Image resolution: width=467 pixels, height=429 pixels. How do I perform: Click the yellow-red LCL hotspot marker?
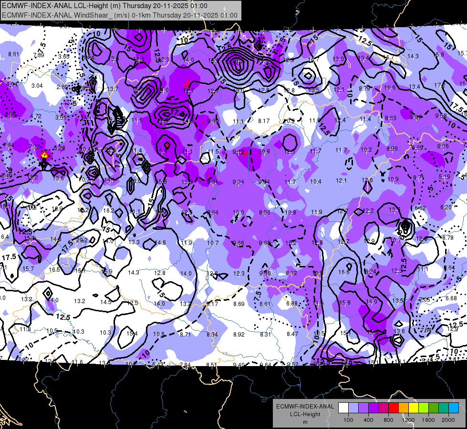click(x=44, y=155)
